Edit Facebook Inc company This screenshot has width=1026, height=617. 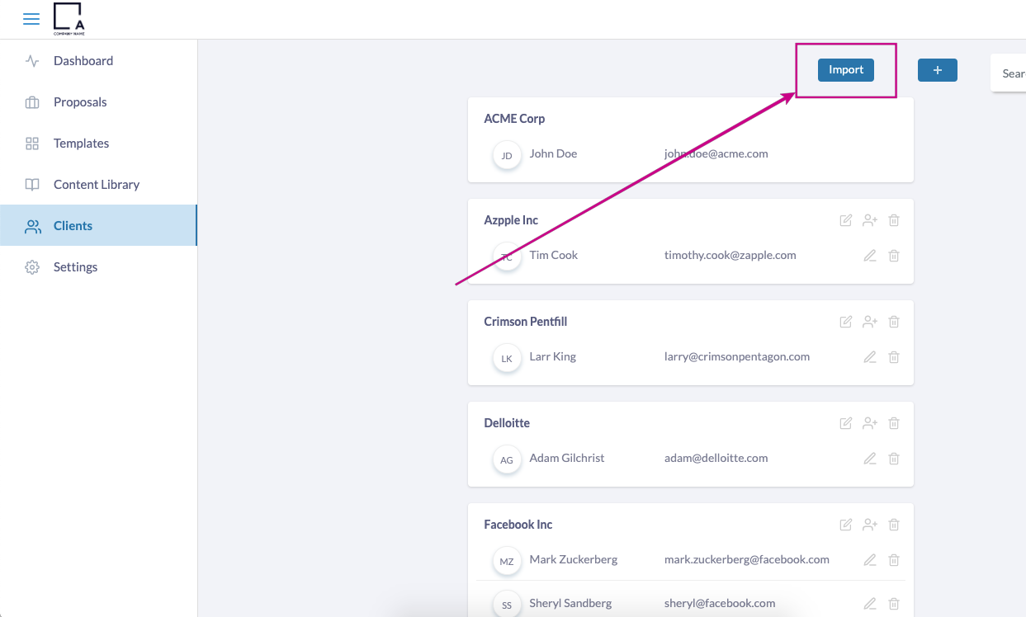click(845, 525)
